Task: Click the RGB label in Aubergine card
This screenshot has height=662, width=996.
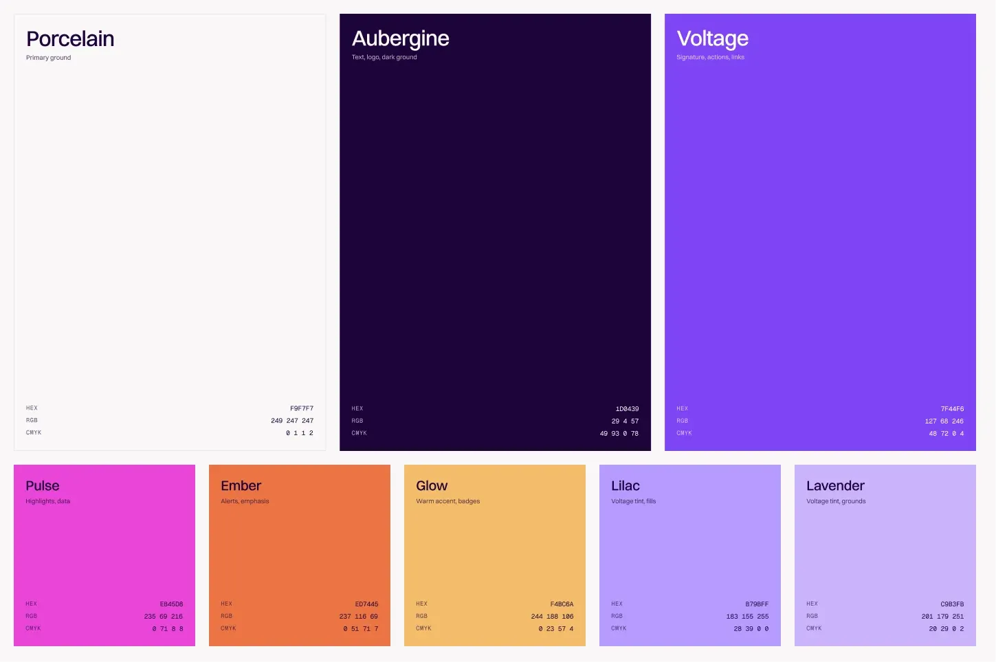Action: point(357,421)
